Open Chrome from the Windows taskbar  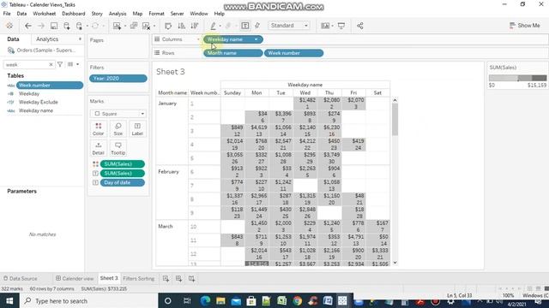click(298, 300)
